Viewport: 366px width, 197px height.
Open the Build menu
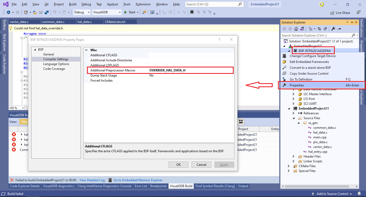(x=73, y=4)
